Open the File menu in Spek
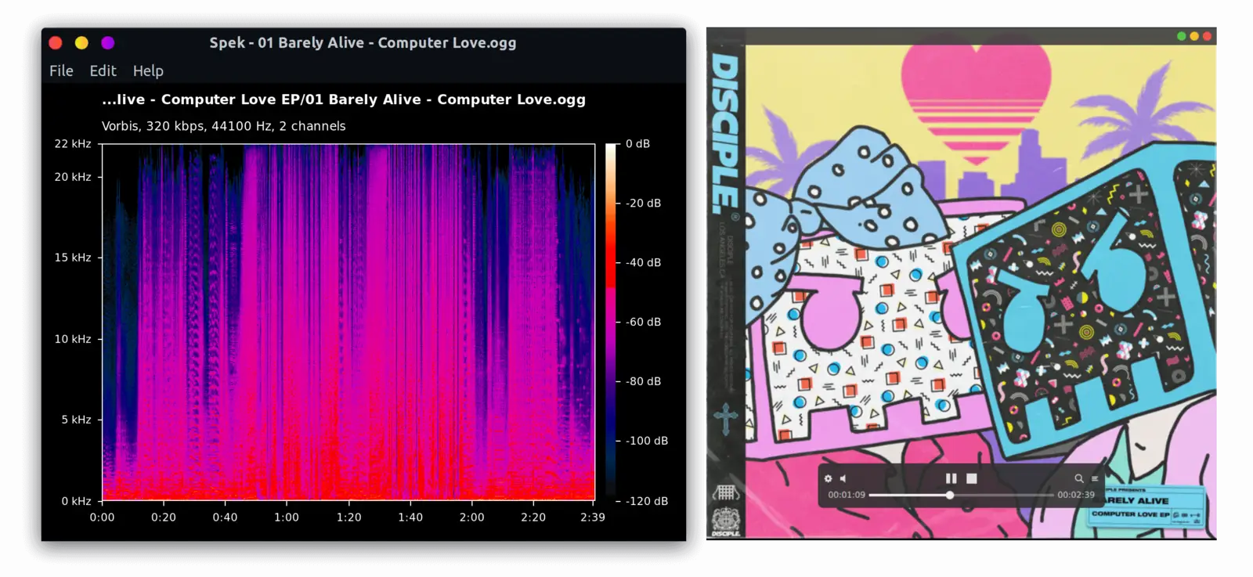This screenshot has width=1253, height=577. click(x=61, y=70)
